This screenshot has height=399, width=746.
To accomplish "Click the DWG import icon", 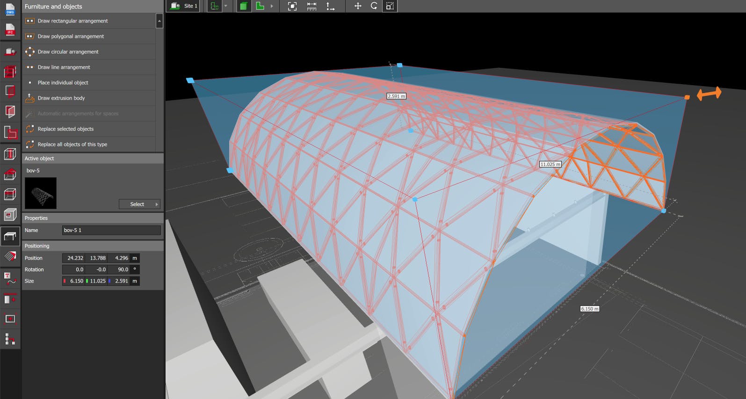I will [x=10, y=9].
